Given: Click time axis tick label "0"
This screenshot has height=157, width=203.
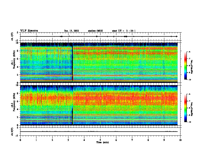Looking at the screenshot, I should click(20, 140).
